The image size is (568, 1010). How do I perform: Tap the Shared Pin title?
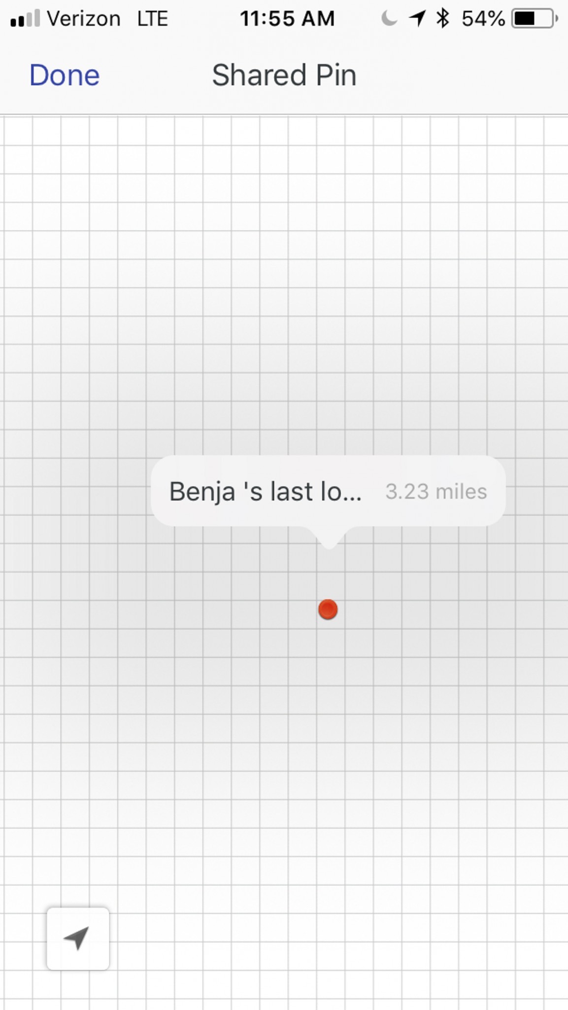coord(284,75)
